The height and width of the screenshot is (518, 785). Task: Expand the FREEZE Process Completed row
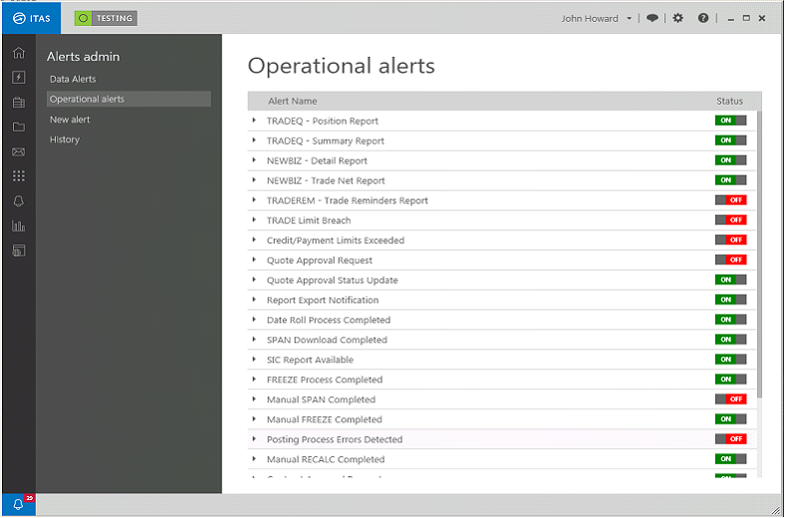point(254,379)
